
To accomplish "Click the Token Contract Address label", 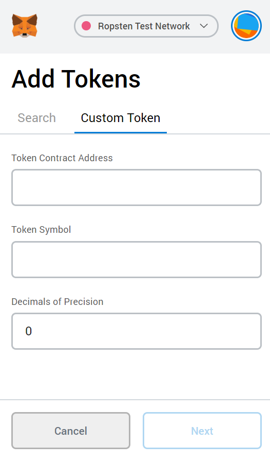I will pyautogui.click(x=62, y=158).
